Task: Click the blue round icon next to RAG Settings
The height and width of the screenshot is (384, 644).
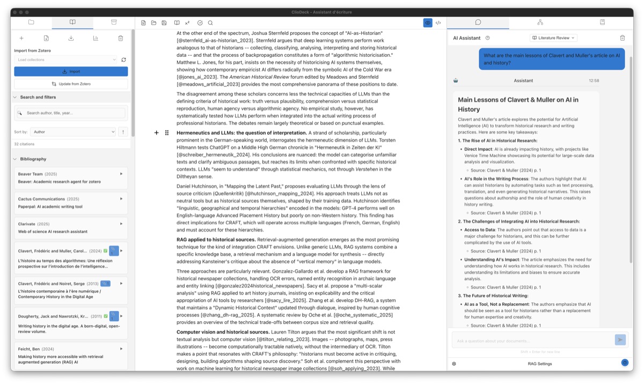Action: point(625,363)
